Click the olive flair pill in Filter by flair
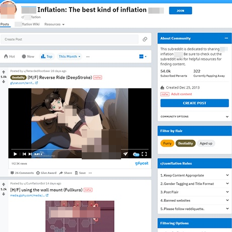Screen dimensions: 232x232 tap(186, 143)
